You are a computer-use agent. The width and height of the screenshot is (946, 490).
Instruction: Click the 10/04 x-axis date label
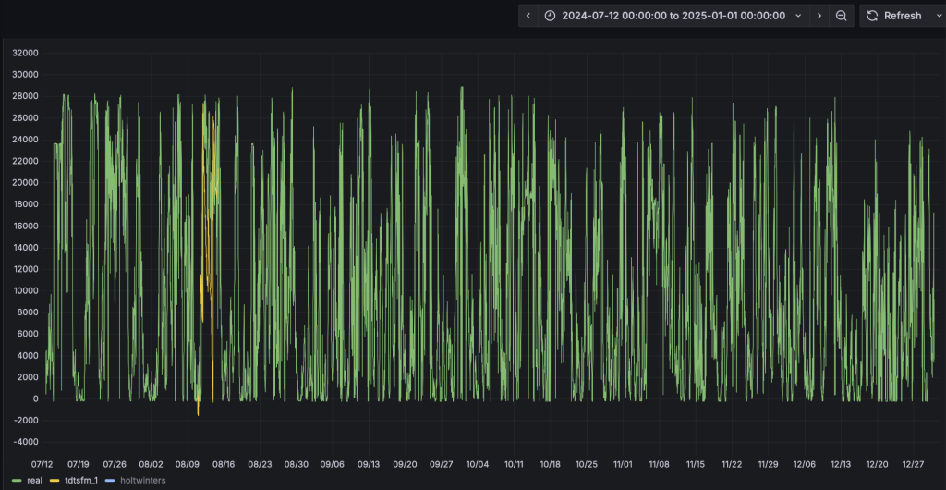478,465
